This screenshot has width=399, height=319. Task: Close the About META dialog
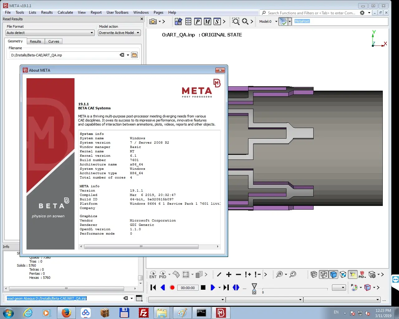click(220, 70)
